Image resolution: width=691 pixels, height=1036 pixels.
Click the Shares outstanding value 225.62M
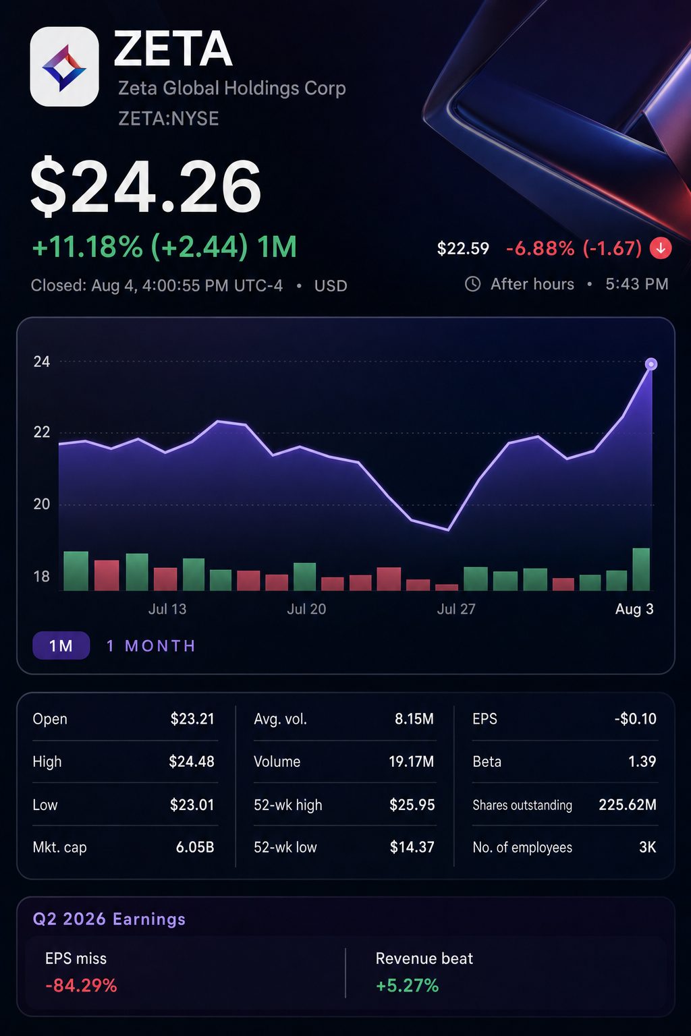pyautogui.click(x=628, y=805)
